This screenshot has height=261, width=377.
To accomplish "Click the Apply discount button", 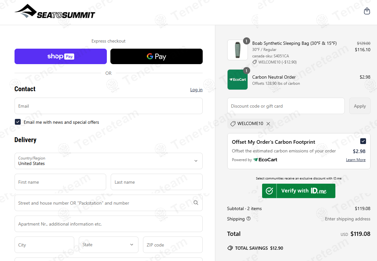I will pos(360,106).
